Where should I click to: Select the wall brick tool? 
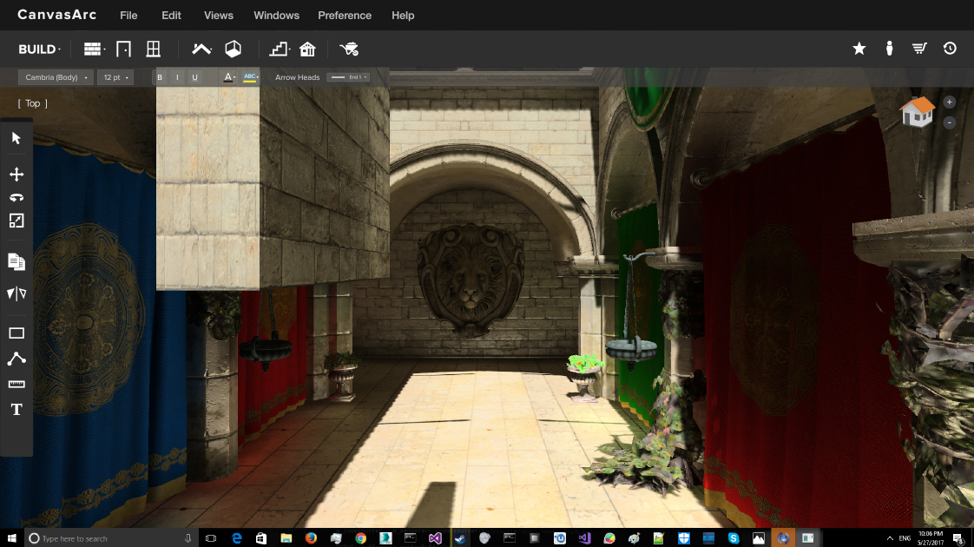[92, 49]
